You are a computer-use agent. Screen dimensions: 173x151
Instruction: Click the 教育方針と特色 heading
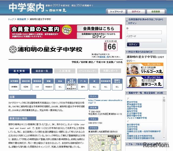coord(22,118)
